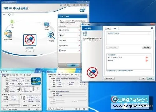
Task: Click the left arrow under USB Blocker
Action: pyautogui.click(x=26, y=51)
